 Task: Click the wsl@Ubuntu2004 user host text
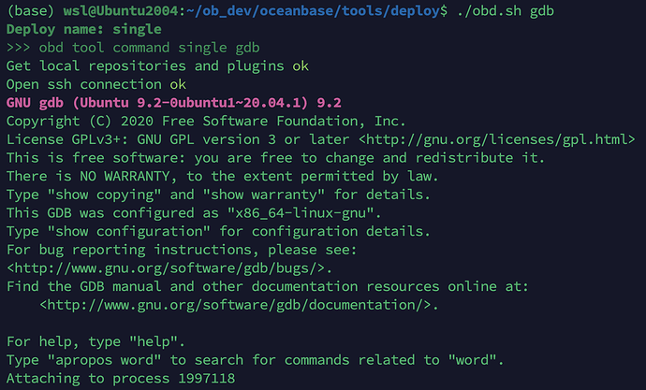point(121,10)
